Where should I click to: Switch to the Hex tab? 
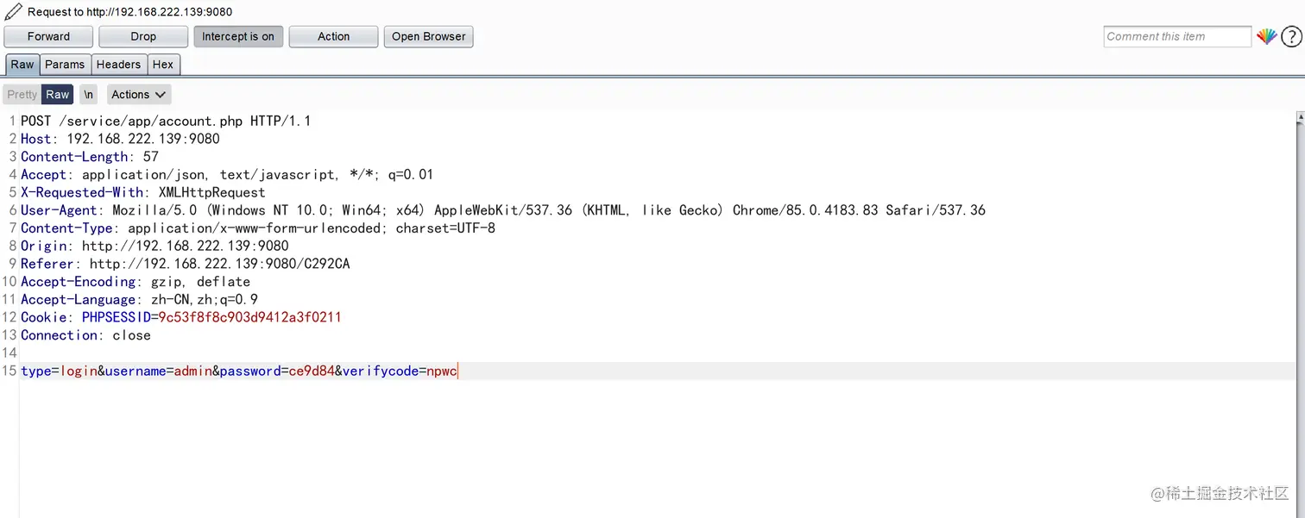tap(163, 65)
